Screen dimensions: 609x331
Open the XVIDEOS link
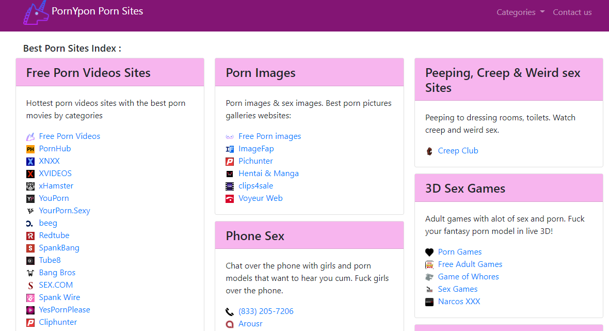coord(55,174)
